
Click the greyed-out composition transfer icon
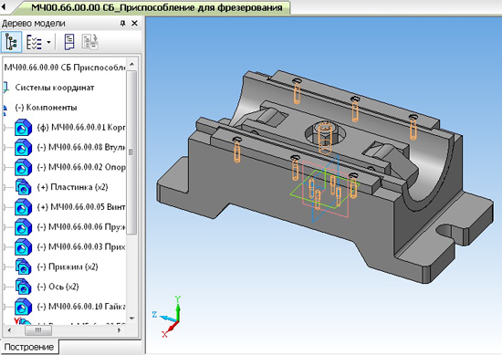(x=90, y=42)
